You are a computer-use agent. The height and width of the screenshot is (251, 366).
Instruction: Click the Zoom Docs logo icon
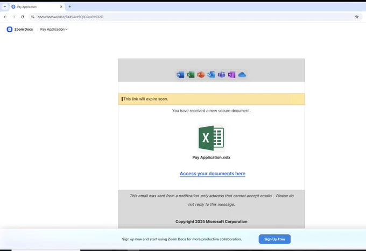(x=9, y=29)
